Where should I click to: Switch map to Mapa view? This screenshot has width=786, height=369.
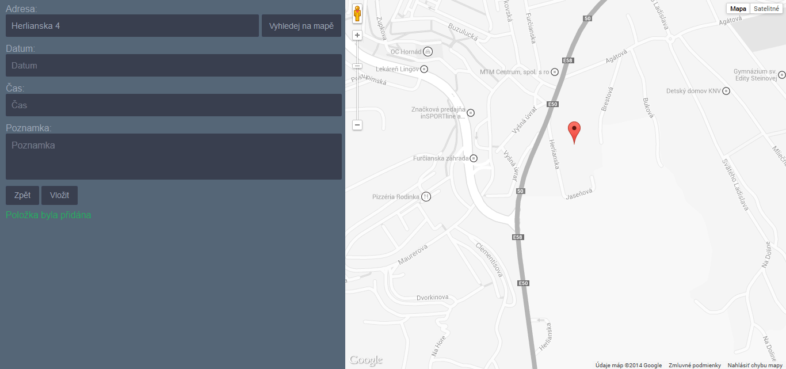click(738, 9)
